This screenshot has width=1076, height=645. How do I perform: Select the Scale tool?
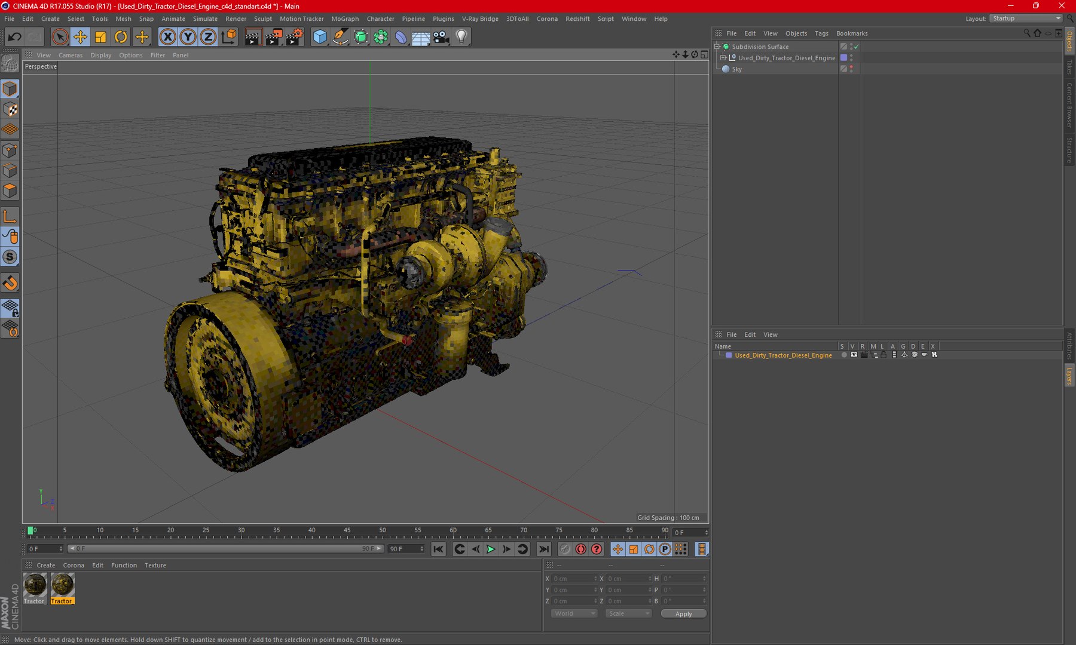tap(100, 37)
